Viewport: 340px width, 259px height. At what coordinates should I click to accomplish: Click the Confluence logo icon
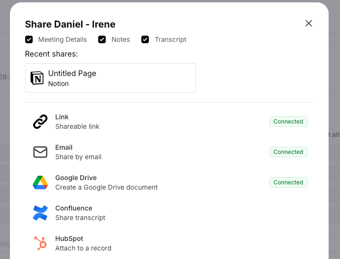[x=40, y=213]
